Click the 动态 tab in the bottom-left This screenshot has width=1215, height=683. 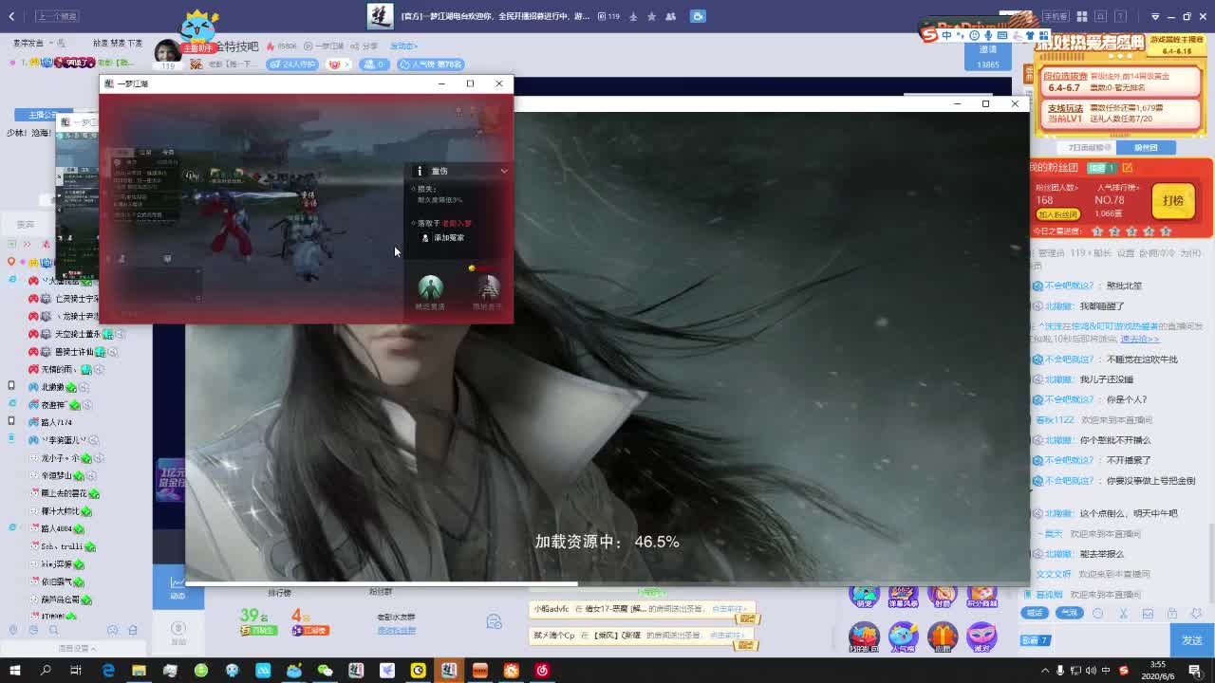[x=178, y=588]
